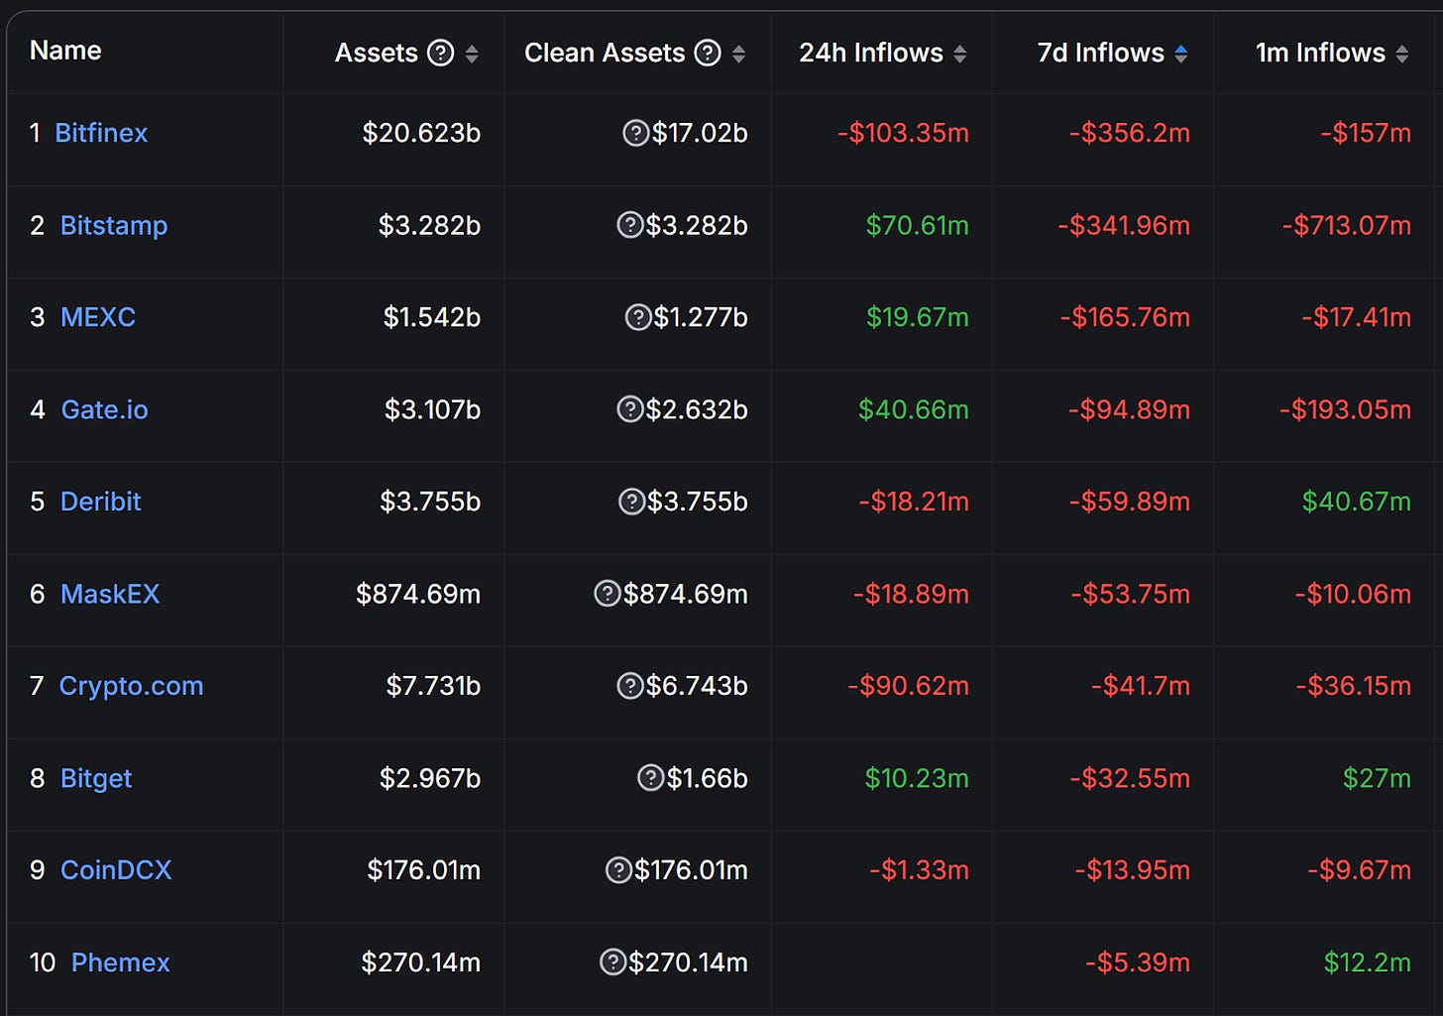Select Bitstamp 1m inflow -$713.07m

tap(1347, 226)
